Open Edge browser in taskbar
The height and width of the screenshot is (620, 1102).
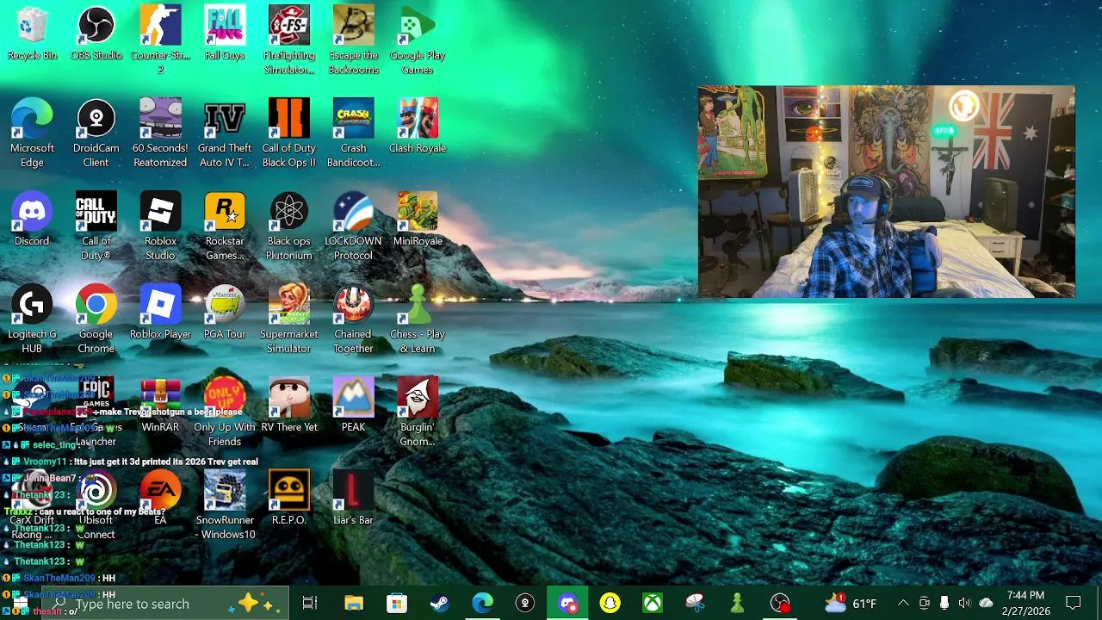tap(482, 604)
